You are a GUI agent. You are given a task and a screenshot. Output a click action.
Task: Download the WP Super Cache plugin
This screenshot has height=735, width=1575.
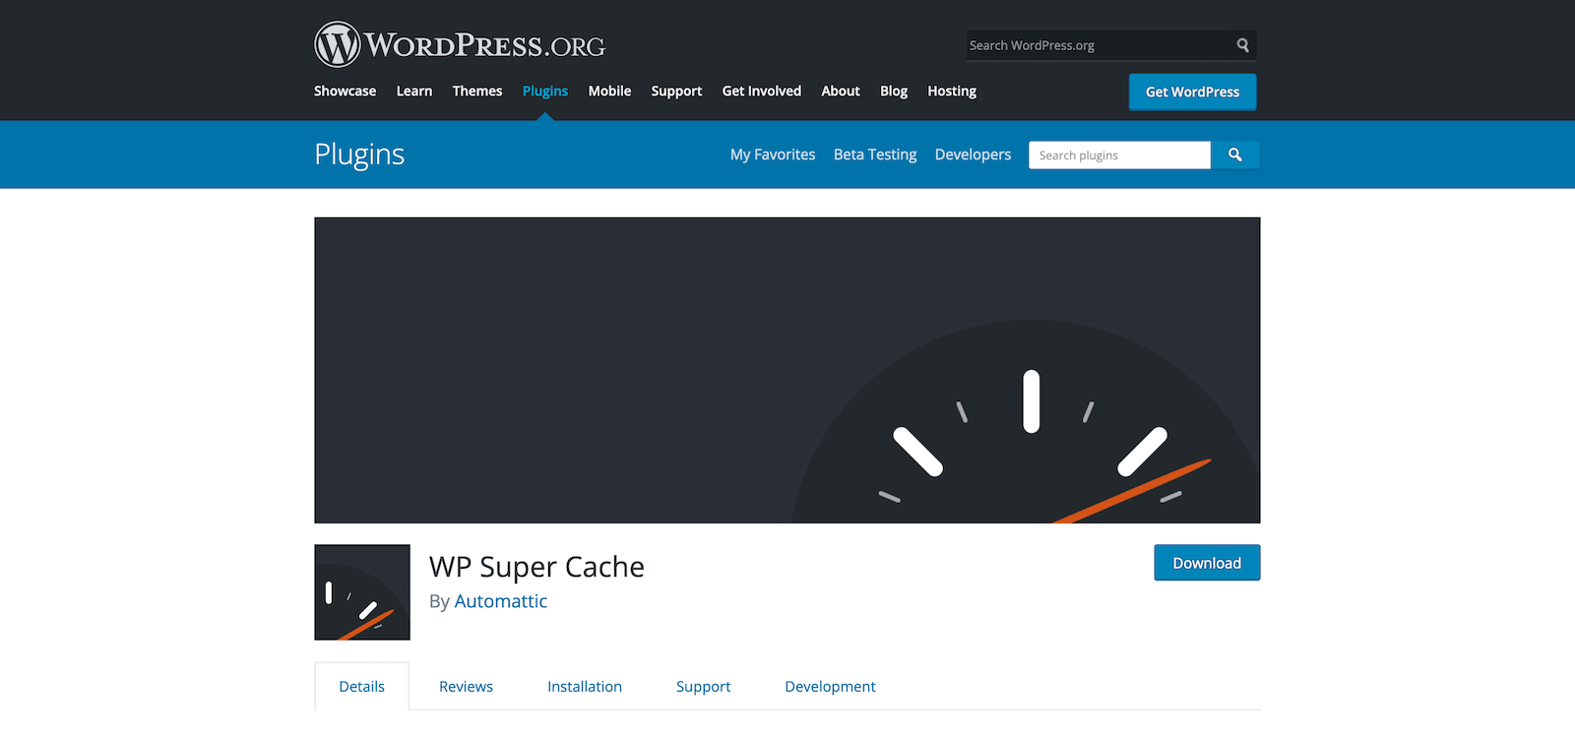click(x=1207, y=563)
